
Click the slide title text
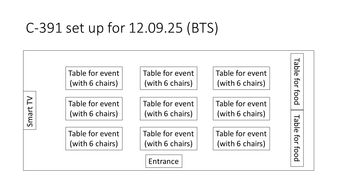pos(122,28)
